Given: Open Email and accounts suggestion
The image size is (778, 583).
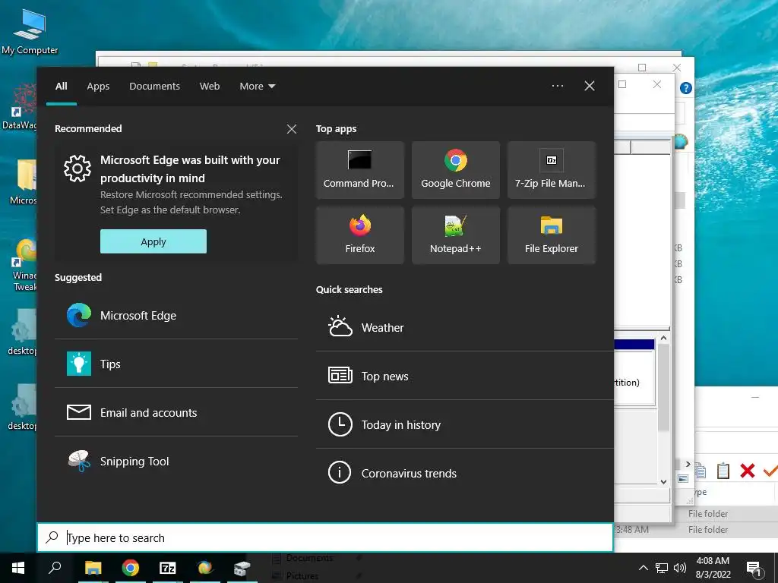Looking at the screenshot, I should tap(176, 412).
